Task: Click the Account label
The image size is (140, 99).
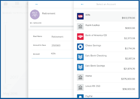Action: pos(37,54)
